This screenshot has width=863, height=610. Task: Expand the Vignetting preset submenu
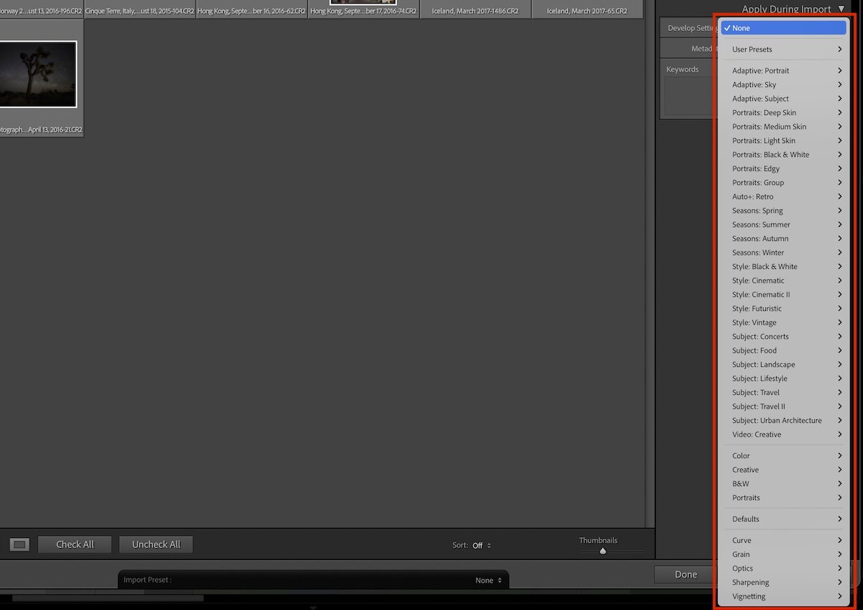point(784,596)
